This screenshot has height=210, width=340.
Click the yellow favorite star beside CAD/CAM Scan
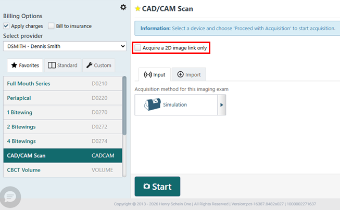(x=137, y=8)
